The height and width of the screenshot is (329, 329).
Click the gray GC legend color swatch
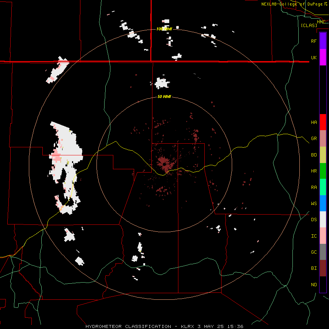[323, 252]
